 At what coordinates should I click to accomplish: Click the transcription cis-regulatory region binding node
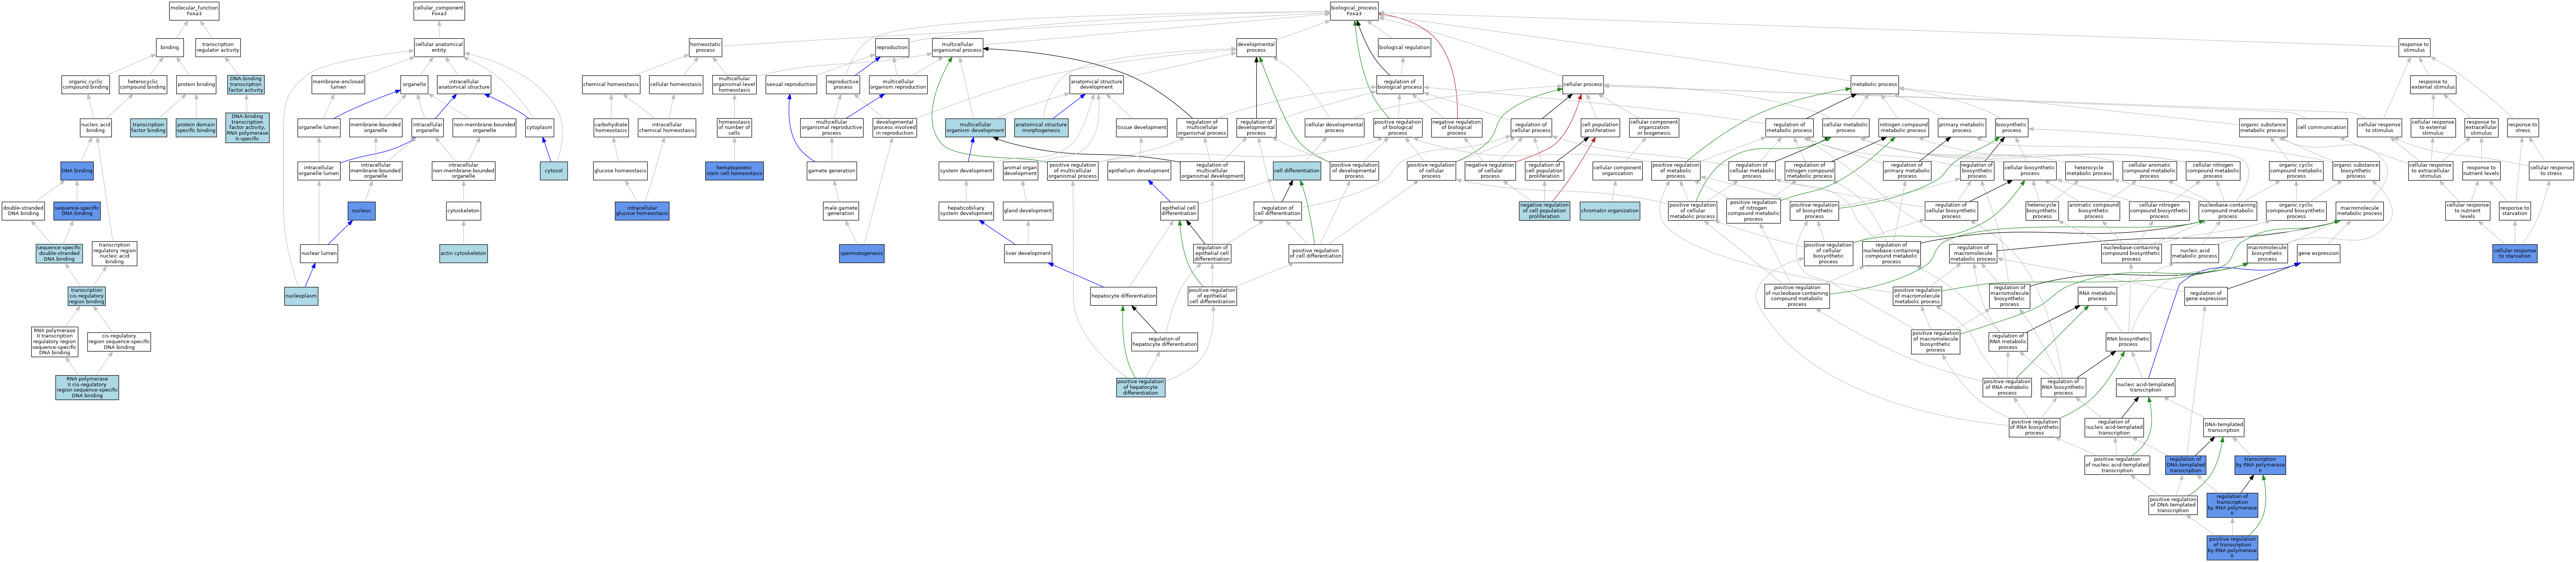[x=87, y=296]
